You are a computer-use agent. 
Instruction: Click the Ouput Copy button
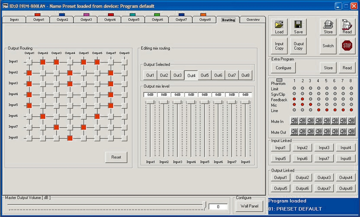(298, 46)
